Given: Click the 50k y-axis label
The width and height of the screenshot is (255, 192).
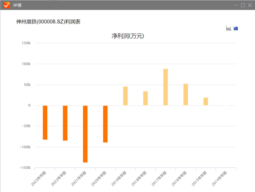Looking at the screenshot, I should [x=27, y=85].
